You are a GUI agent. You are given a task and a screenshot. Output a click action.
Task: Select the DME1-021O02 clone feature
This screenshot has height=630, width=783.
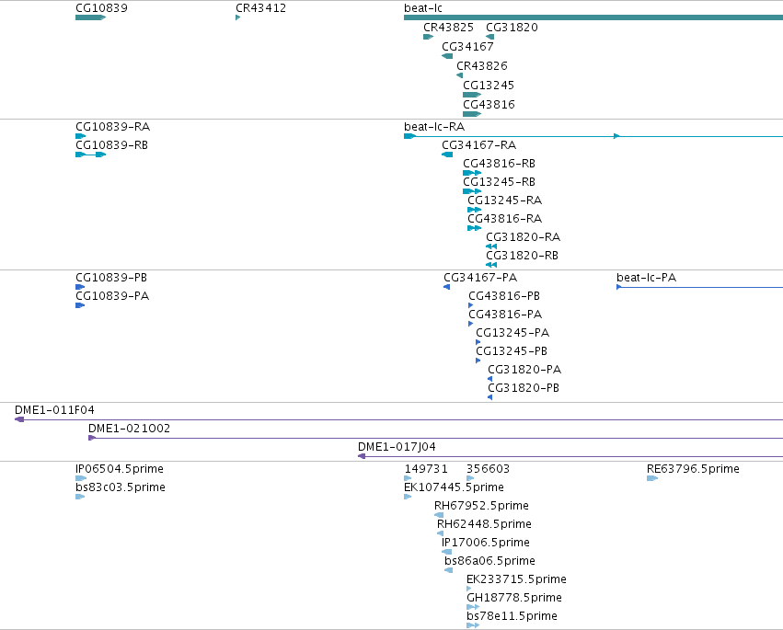click(x=435, y=439)
